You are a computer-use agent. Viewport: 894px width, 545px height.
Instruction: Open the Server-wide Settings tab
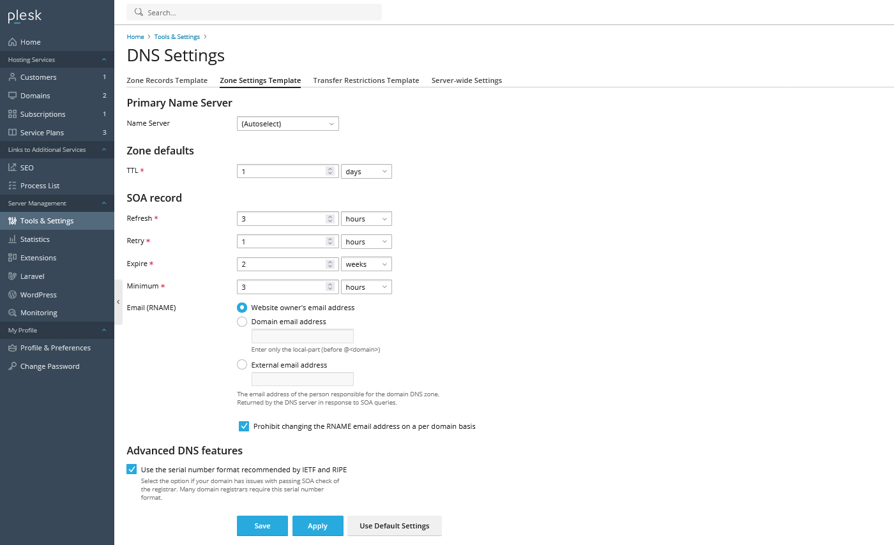pos(466,80)
